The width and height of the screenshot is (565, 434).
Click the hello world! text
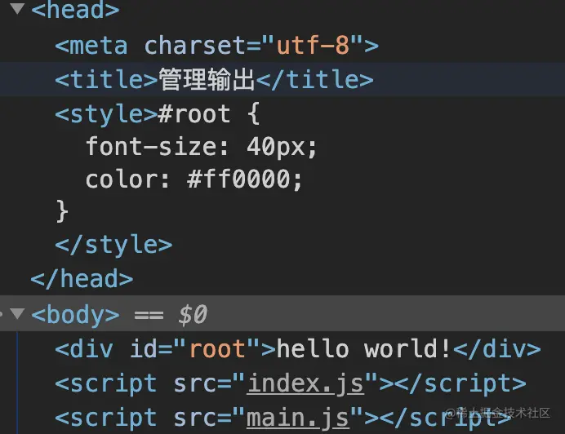point(363,349)
